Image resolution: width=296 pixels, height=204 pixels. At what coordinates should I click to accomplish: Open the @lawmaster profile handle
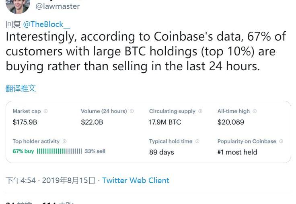coord(58,6)
